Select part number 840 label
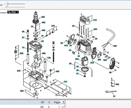Image resolution: width=131 pixels, height=108 pixels. [x=57, y=71]
